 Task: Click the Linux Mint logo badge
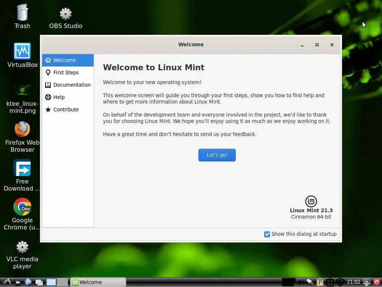tap(311, 201)
